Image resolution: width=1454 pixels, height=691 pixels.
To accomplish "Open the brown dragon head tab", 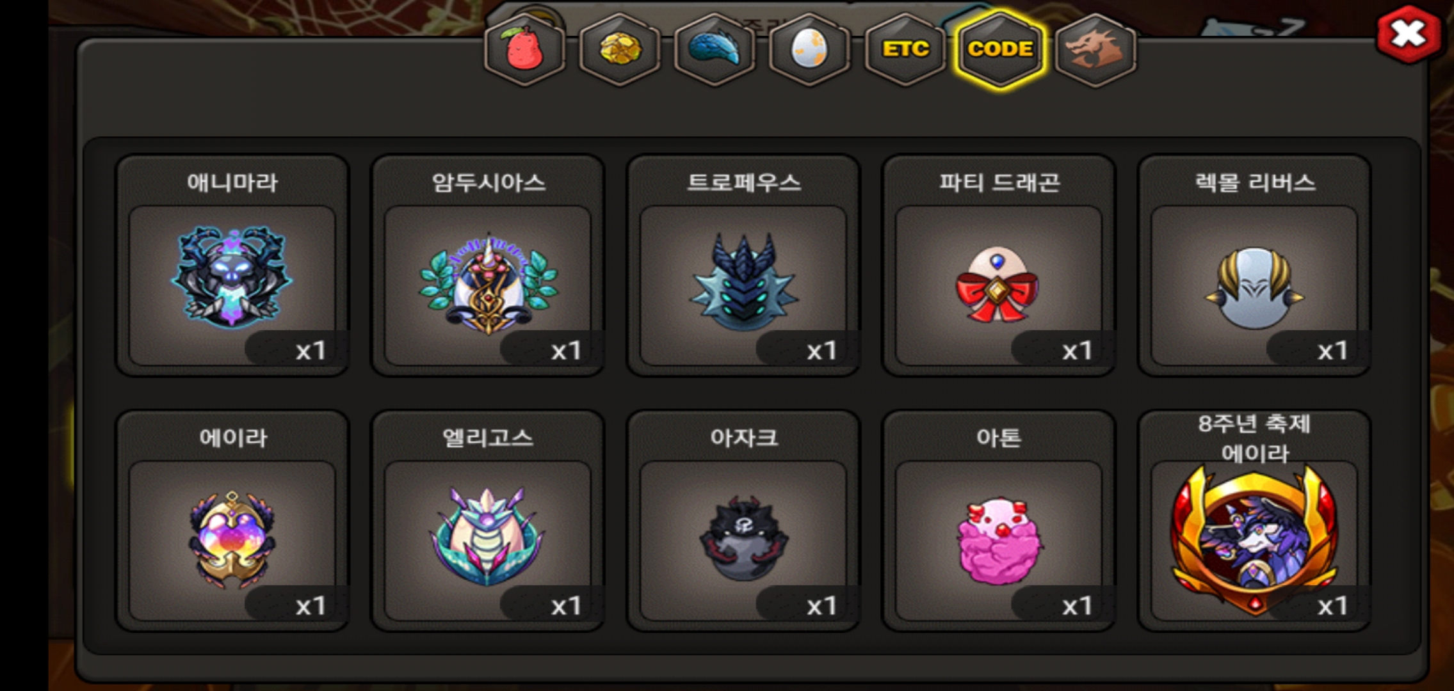I will 1095,50.
